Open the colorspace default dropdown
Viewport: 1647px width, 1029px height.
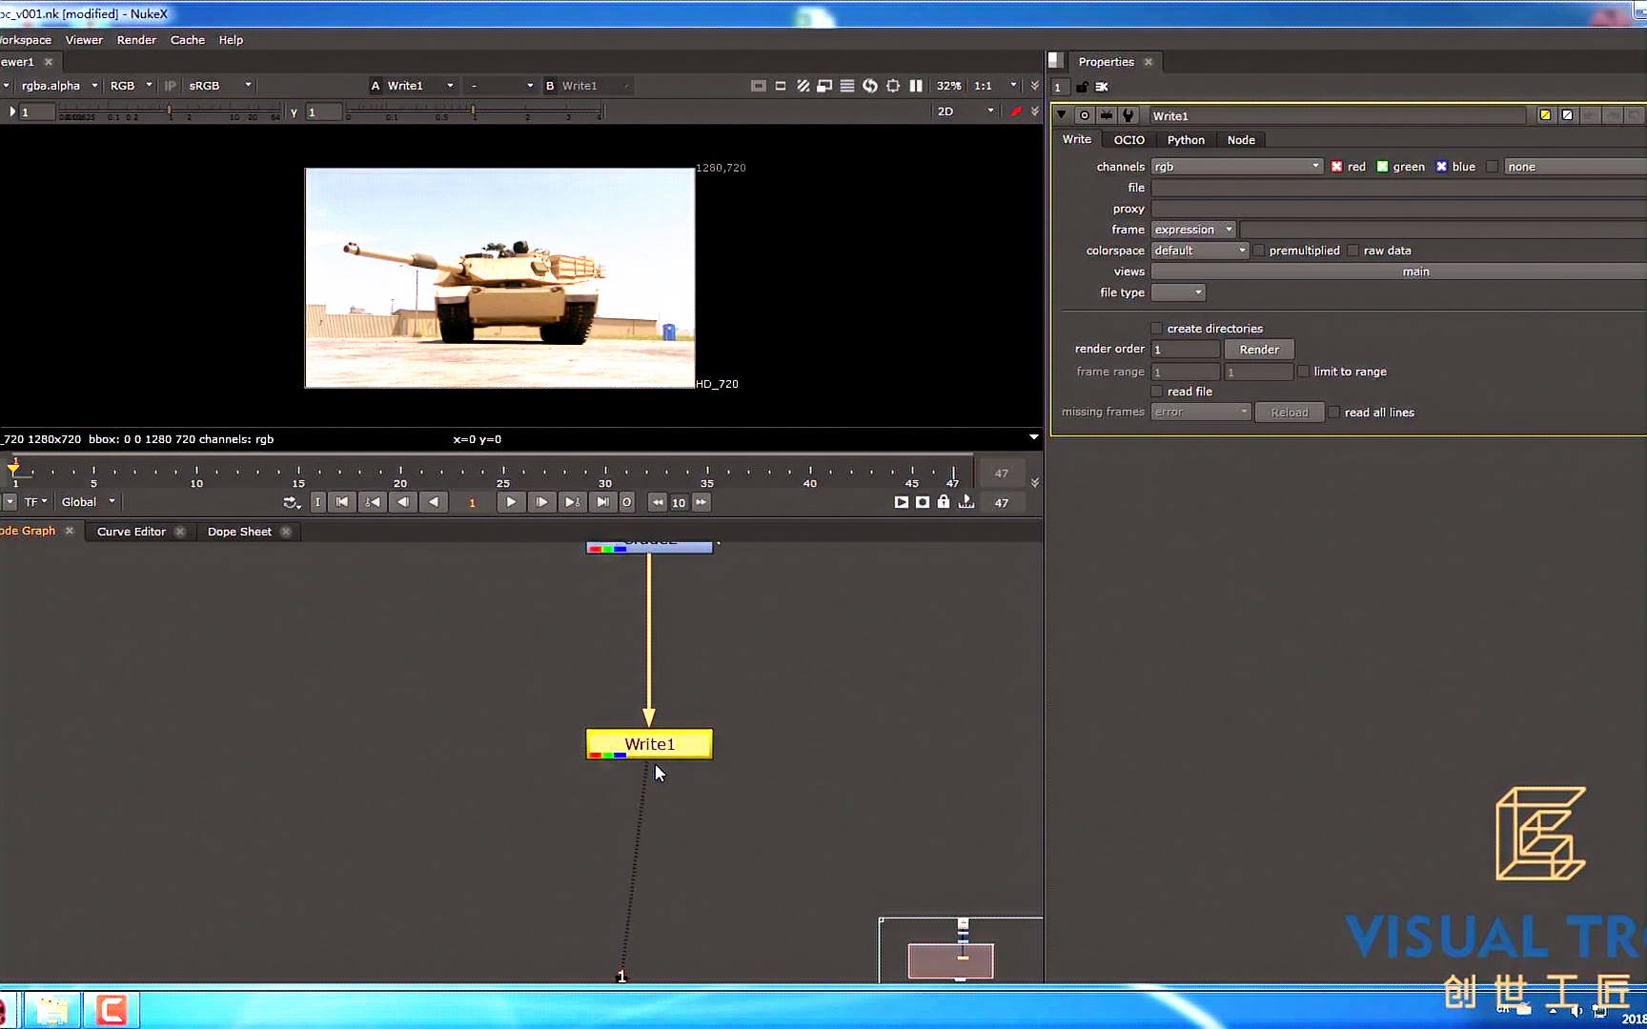pos(1199,251)
